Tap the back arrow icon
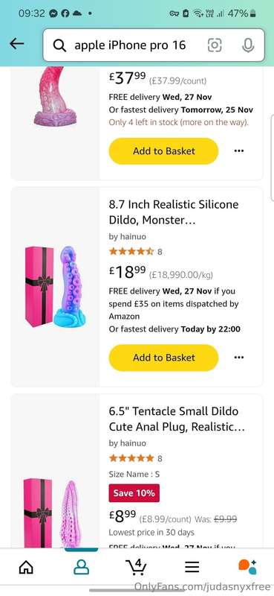The width and height of the screenshot is (274, 596). pyautogui.click(x=16, y=44)
